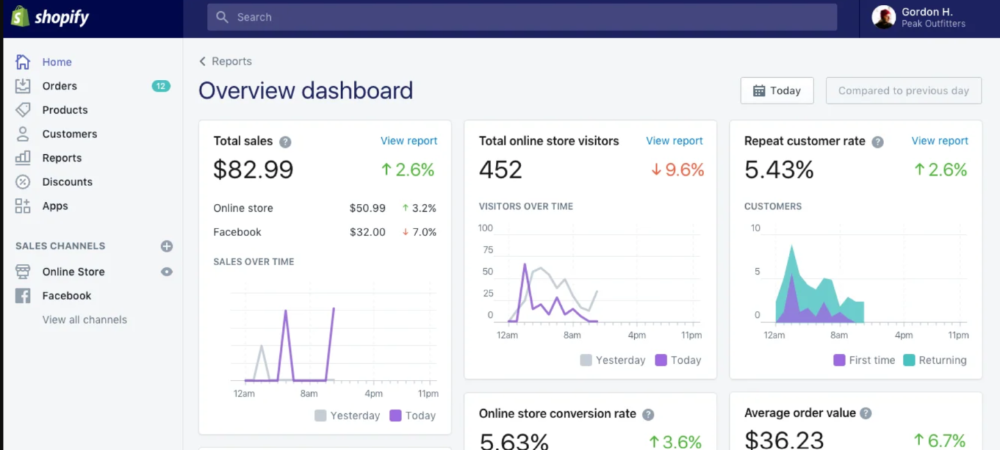1000x450 pixels.
Task: Open the Total sales help tooltip
Action: pos(285,141)
